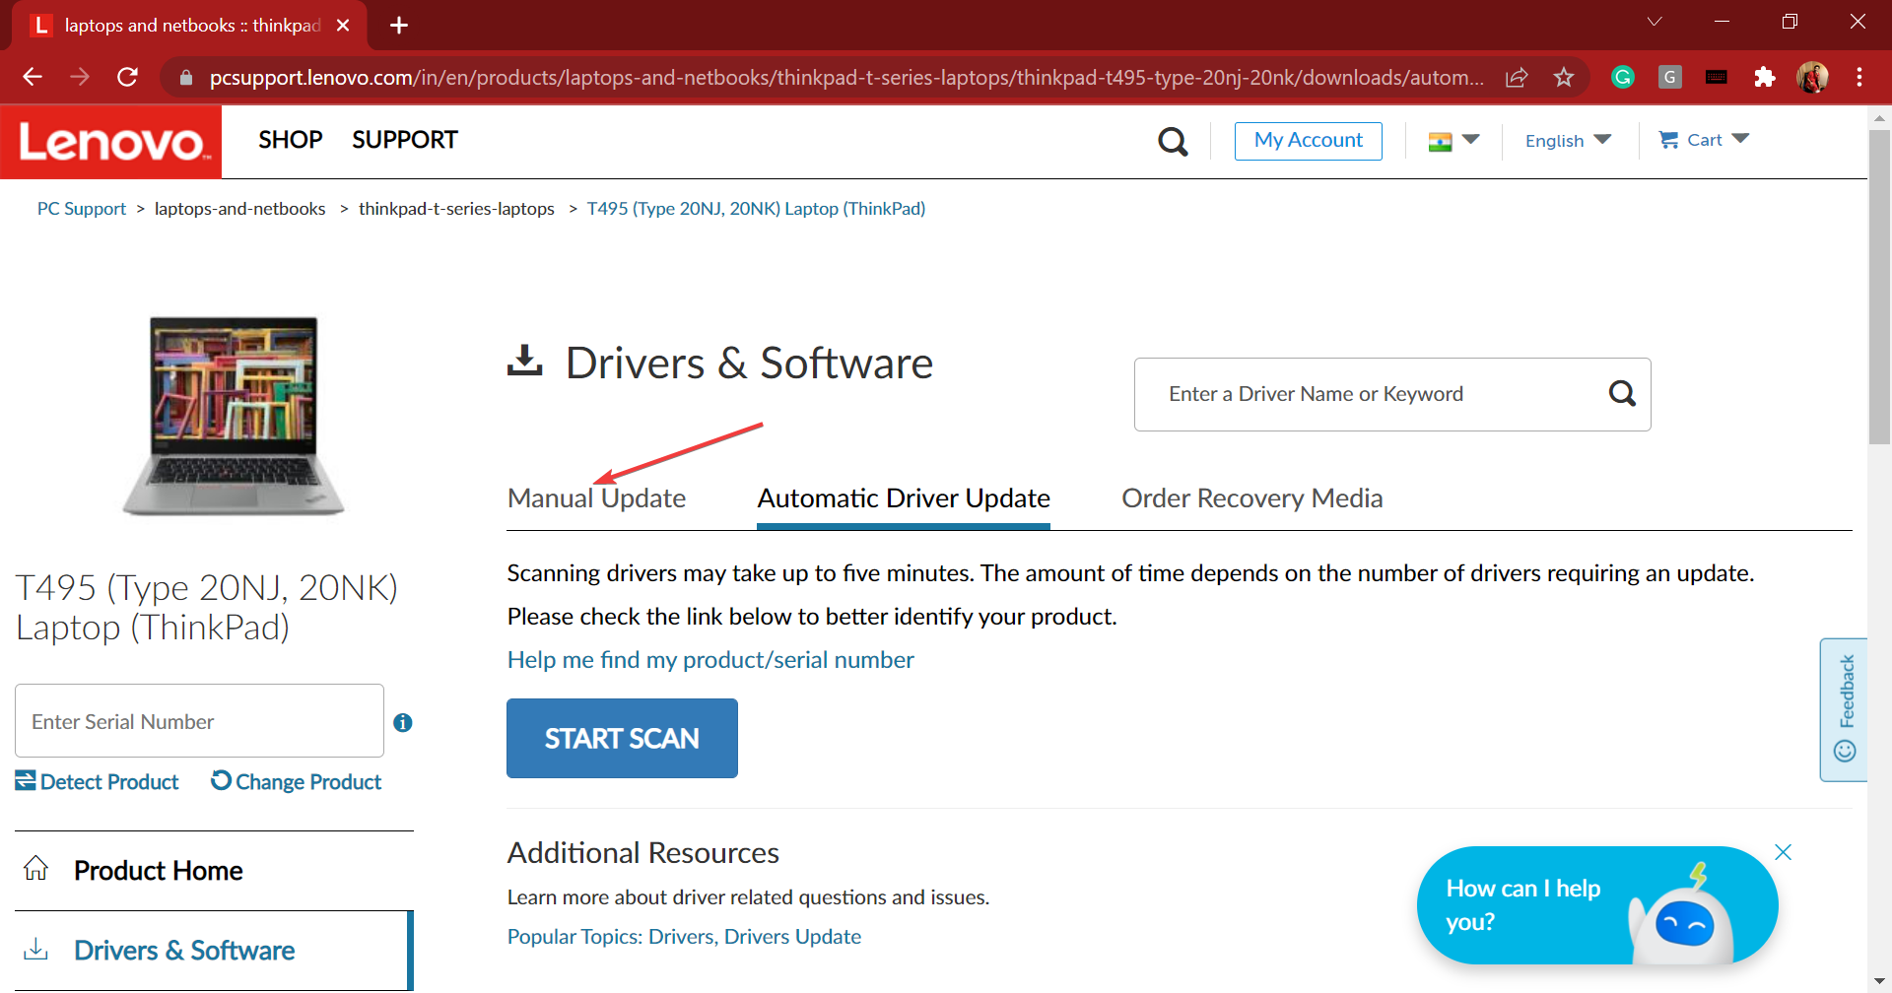Click the Product Home house icon

[36, 868]
